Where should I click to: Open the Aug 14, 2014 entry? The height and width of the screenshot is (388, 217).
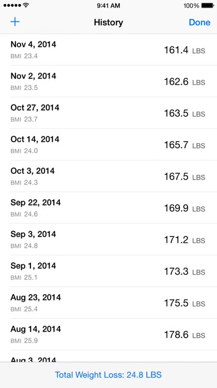click(109, 334)
